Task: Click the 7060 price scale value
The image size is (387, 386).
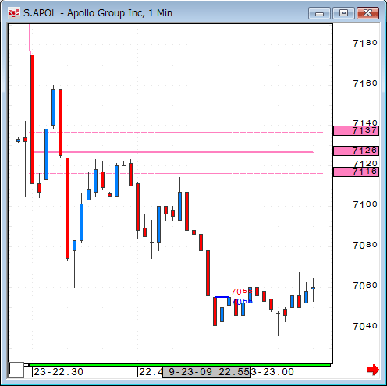Action: pyautogui.click(x=365, y=285)
